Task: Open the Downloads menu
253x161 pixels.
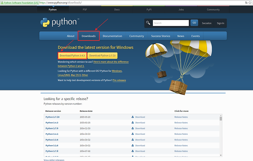Action: 89,36
